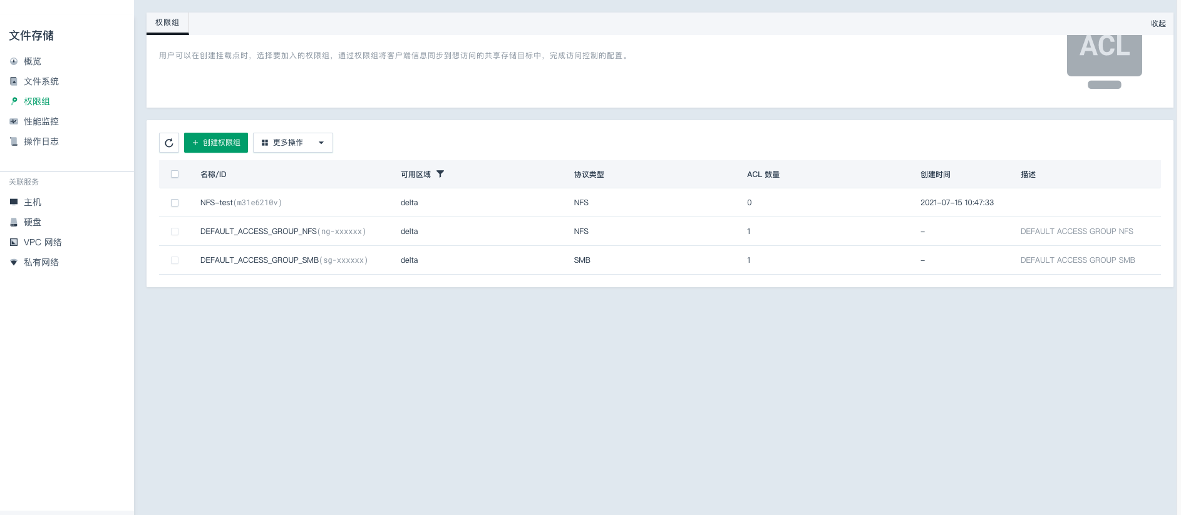Image resolution: width=1181 pixels, height=515 pixels.
Task: Go to 私有网络 related service
Action: [41, 262]
